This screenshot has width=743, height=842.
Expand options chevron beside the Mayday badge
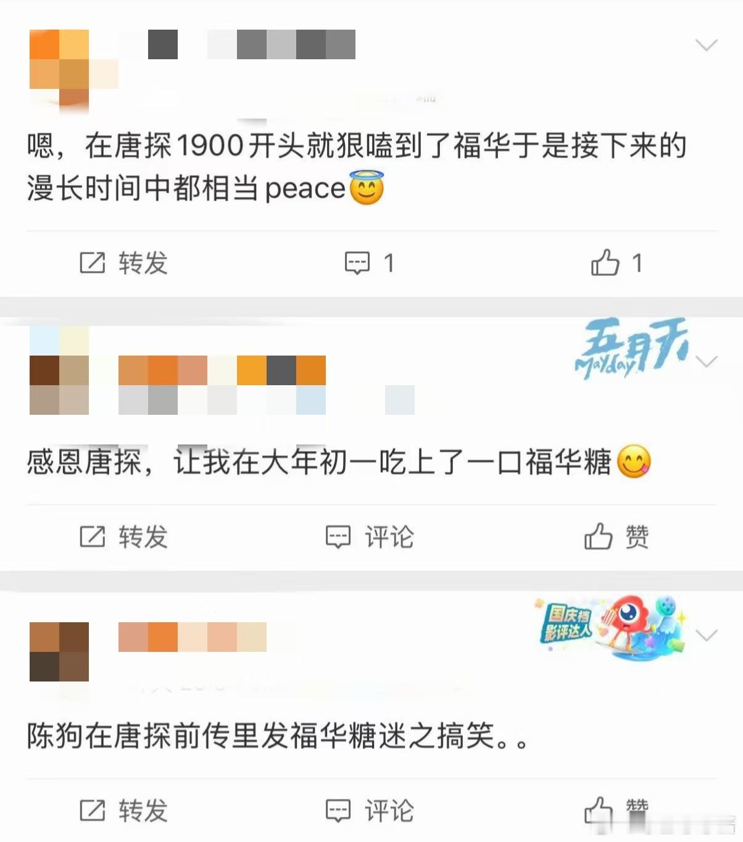click(706, 361)
